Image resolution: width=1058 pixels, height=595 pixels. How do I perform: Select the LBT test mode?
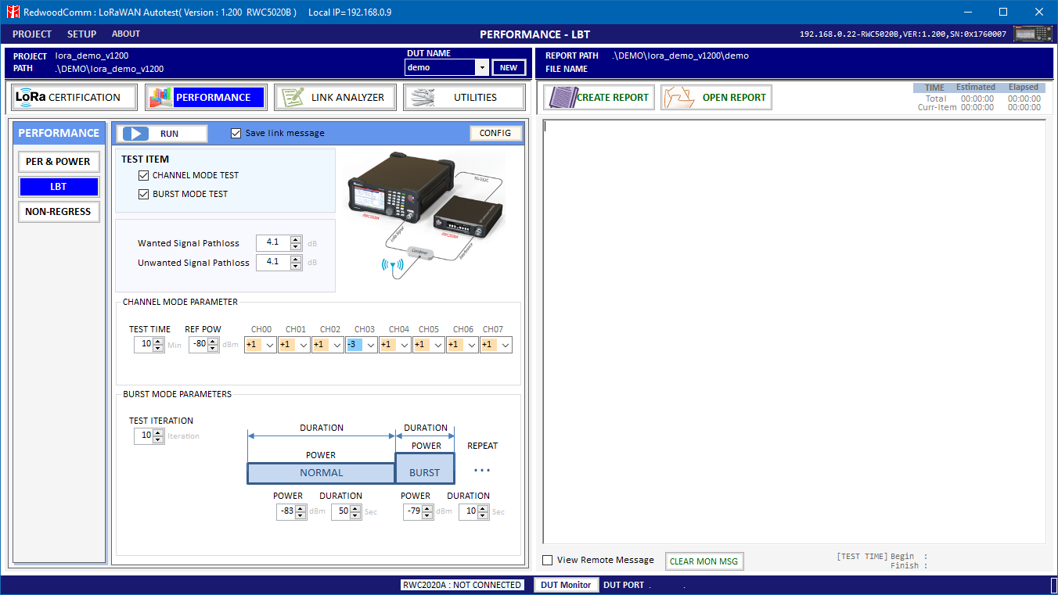pyautogui.click(x=59, y=187)
